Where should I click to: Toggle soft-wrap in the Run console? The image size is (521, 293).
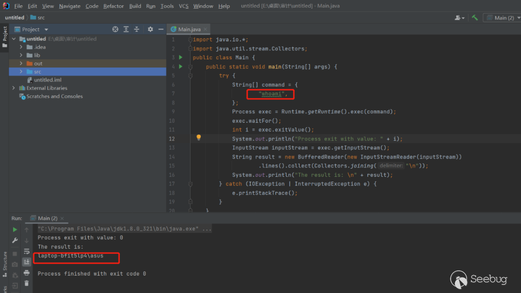(27, 251)
